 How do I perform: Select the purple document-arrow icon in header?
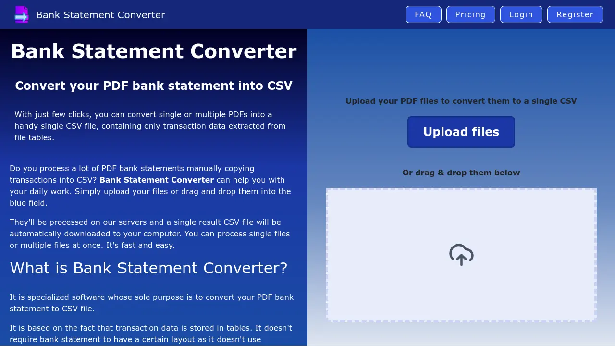click(x=22, y=14)
